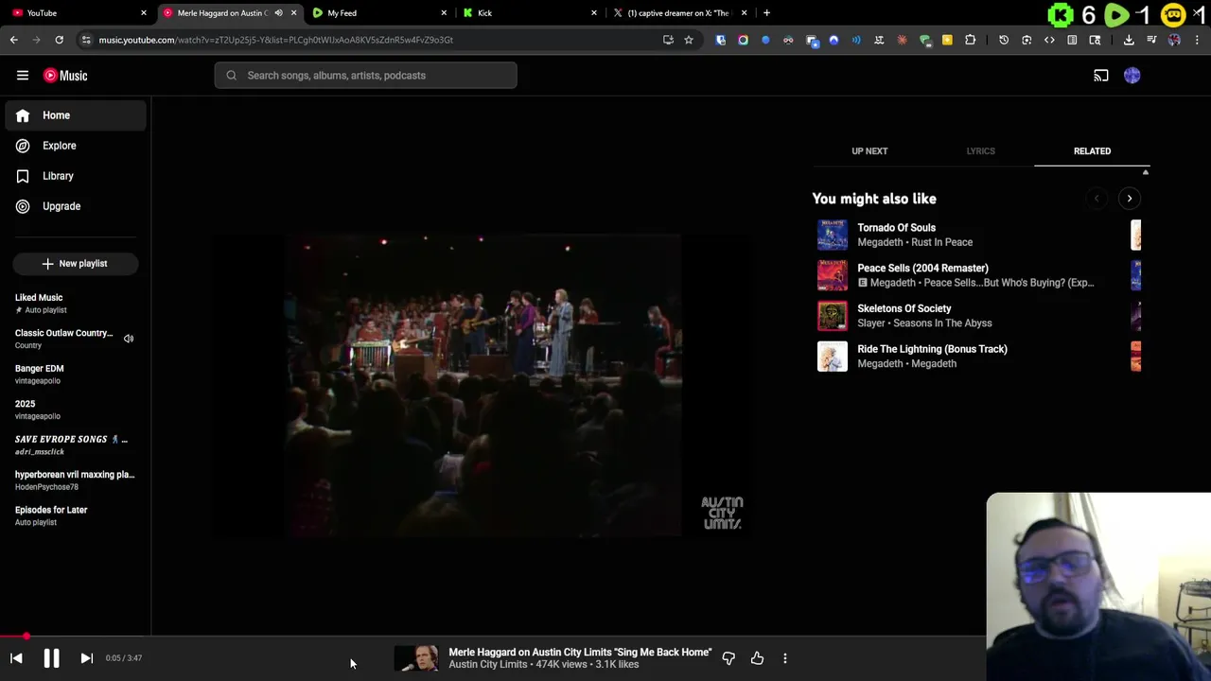This screenshot has height=681, width=1211.
Task: Like the current song
Action: (757, 658)
